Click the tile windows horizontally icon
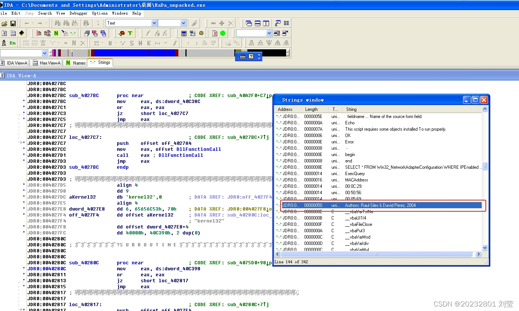519x311 pixels. coord(257,23)
